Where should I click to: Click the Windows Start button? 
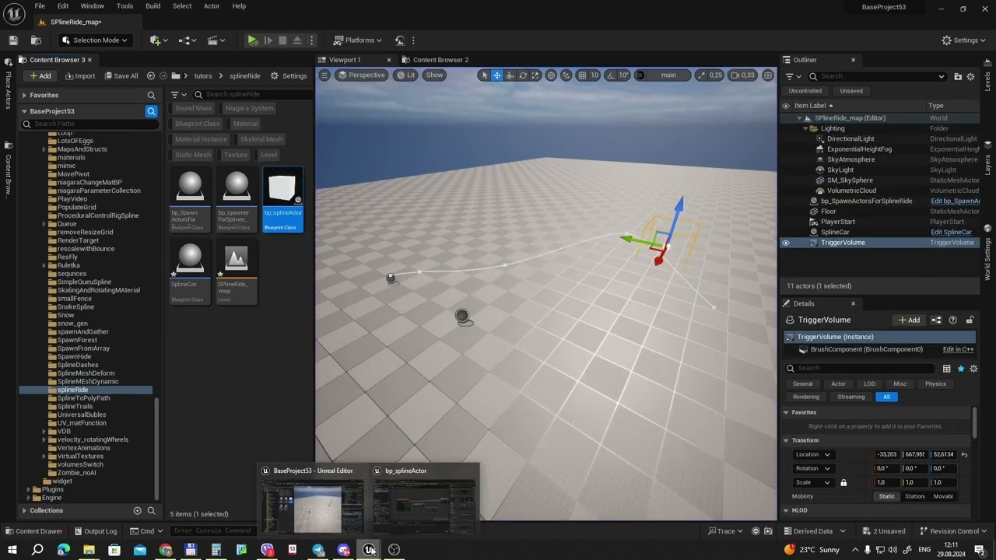coord(12,550)
